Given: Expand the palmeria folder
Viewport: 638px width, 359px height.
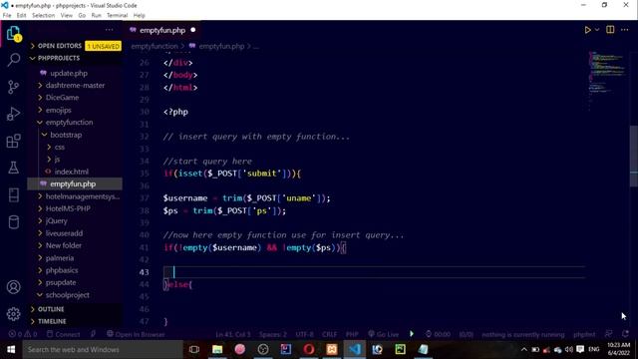Looking at the screenshot, I should [60, 258].
